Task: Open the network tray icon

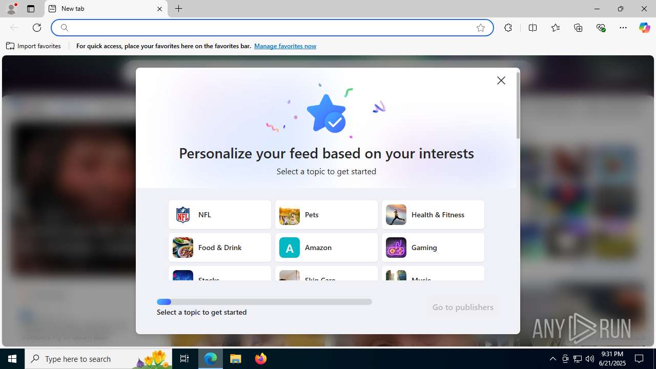Action: [x=578, y=359]
